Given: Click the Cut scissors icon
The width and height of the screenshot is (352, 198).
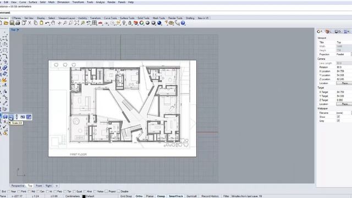Looking at the screenshot, I should [x=30, y=23].
